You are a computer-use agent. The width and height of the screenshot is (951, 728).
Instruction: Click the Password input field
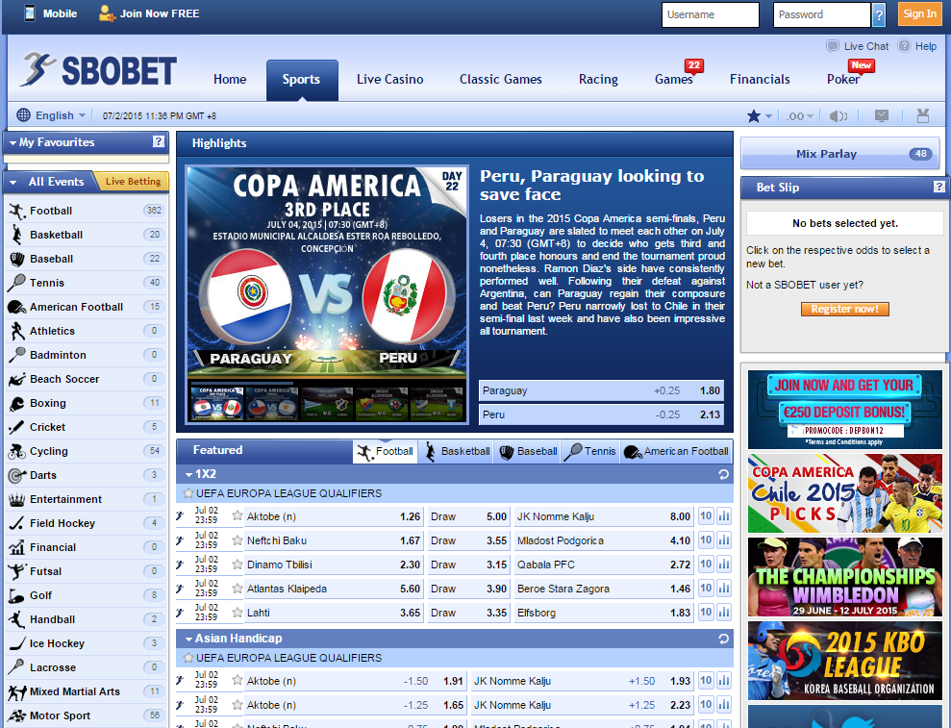tap(822, 14)
